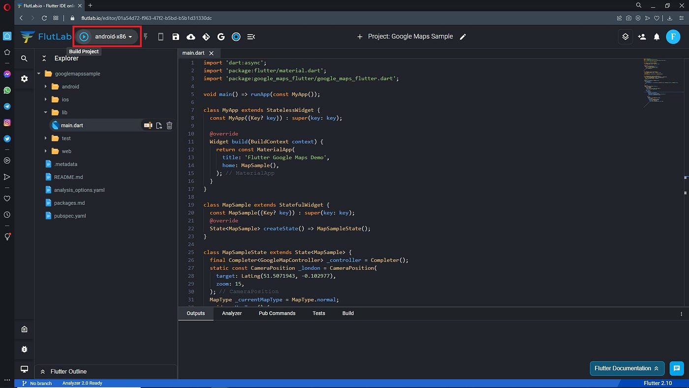Open Instagram in Opera sidebar
The width and height of the screenshot is (689, 388).
point(7,123)
